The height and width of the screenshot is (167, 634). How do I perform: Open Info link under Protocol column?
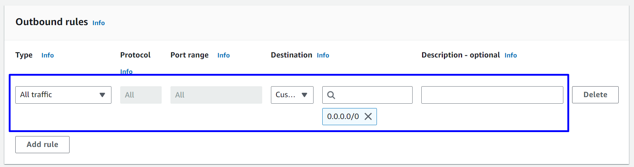(x=126, y=71)
